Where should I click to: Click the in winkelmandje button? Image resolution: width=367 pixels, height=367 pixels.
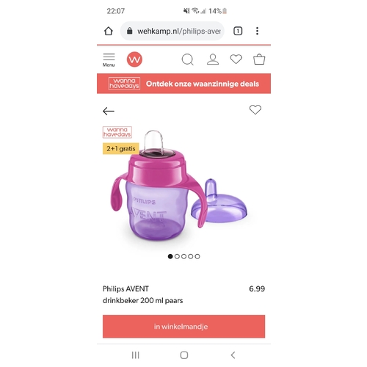pyautogui.click(x=183, y=327)
